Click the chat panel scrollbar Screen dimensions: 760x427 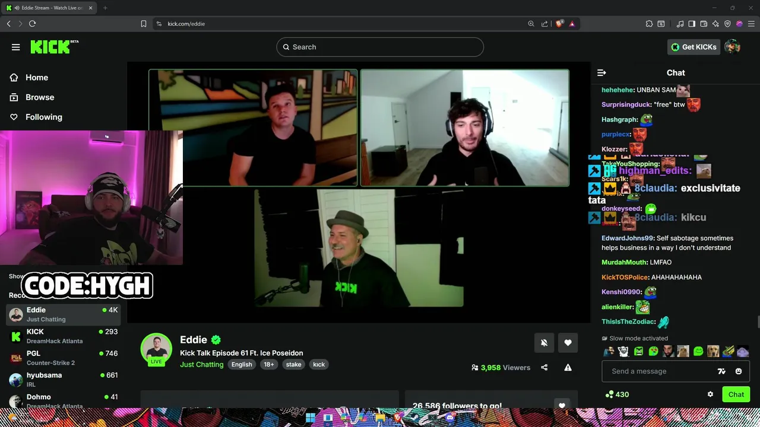758,322
